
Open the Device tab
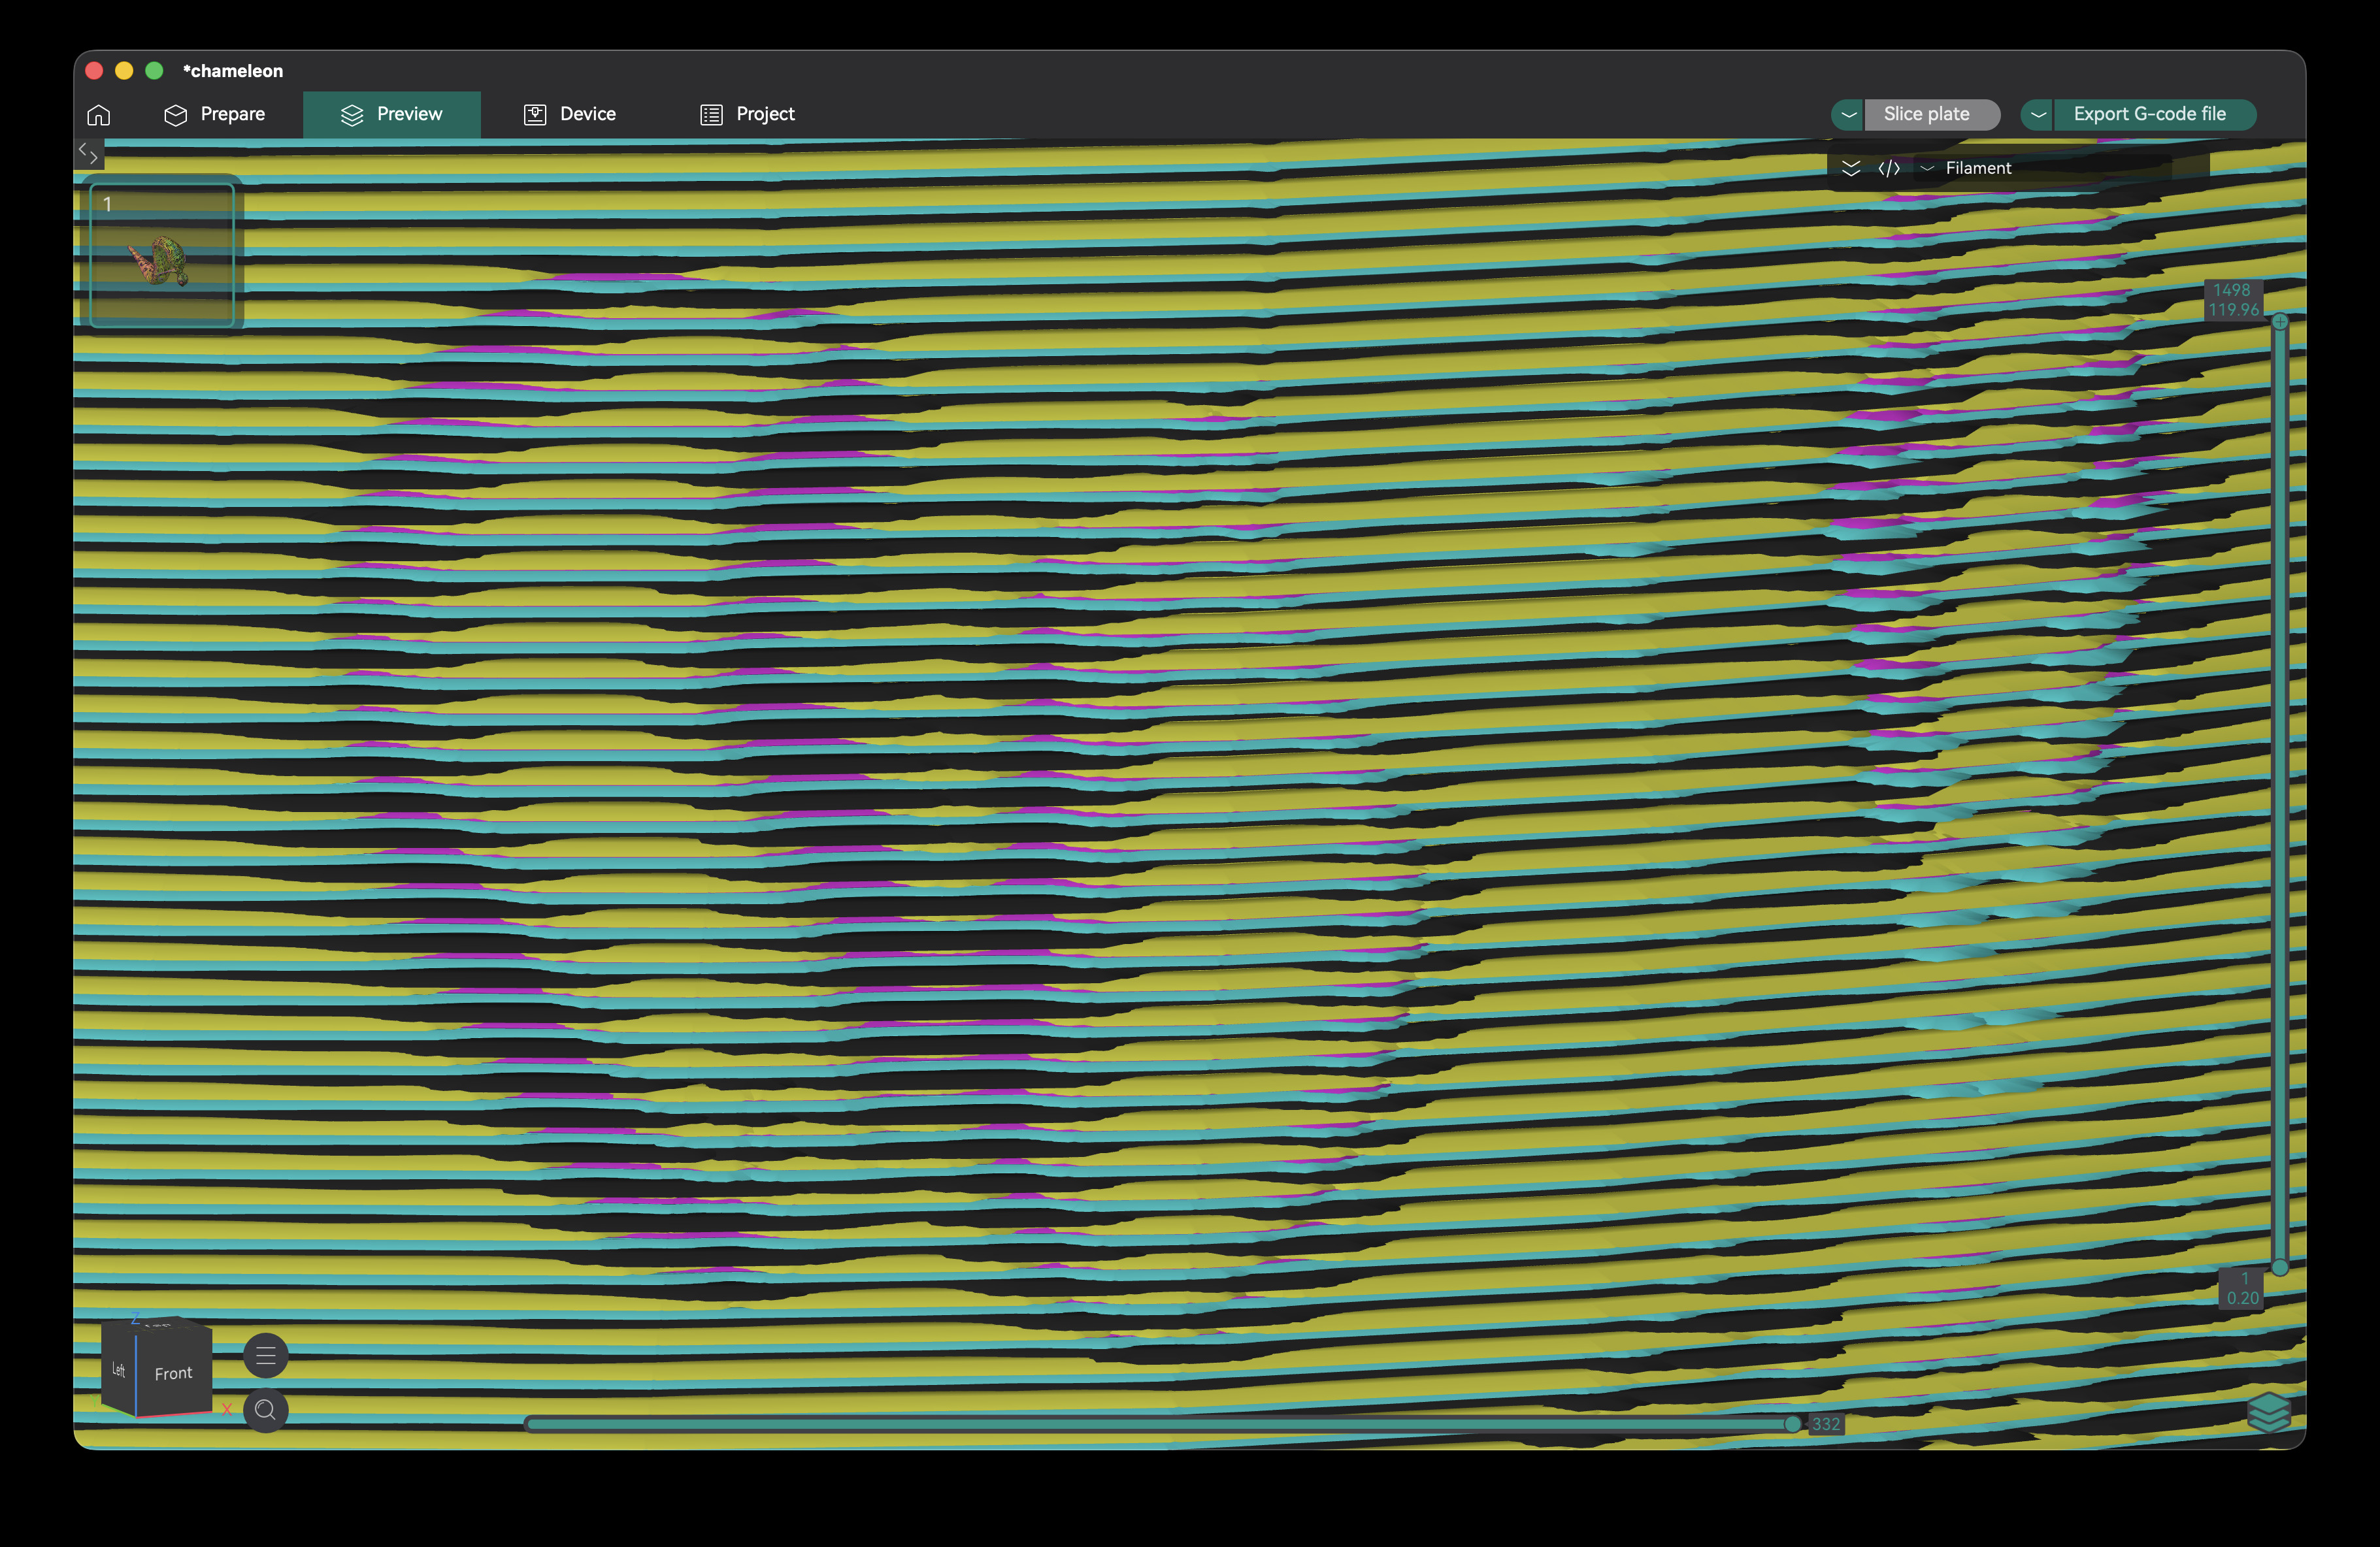coord(569,114)
